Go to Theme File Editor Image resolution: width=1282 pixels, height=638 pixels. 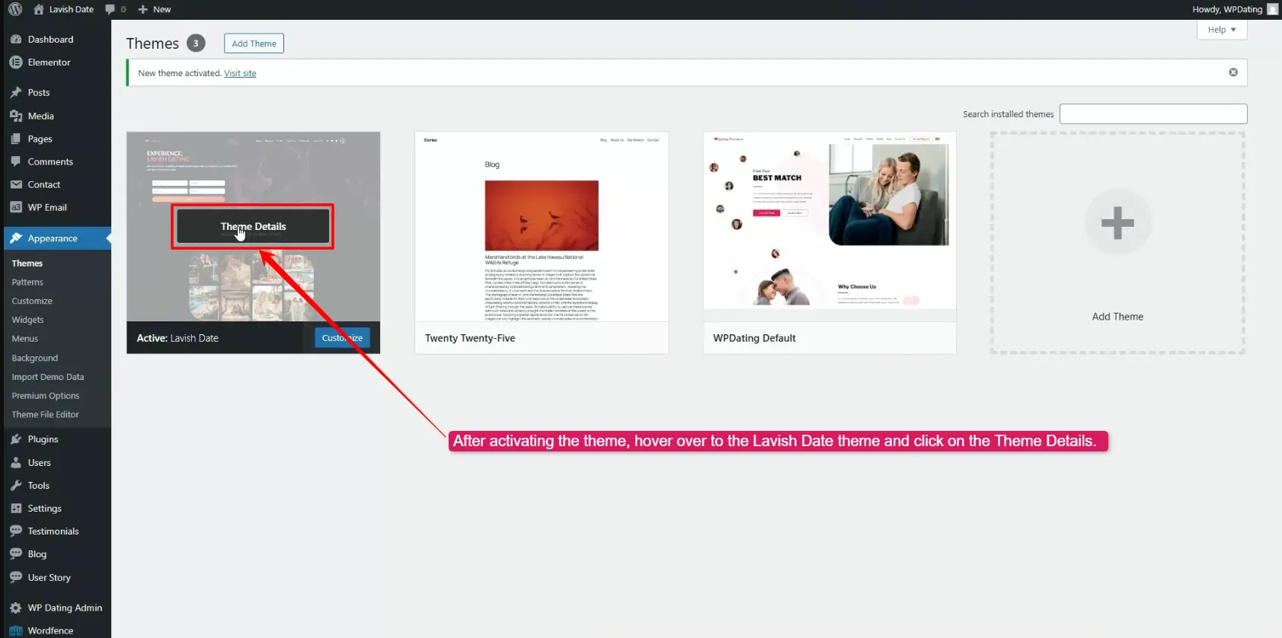[x=45, y=415]
